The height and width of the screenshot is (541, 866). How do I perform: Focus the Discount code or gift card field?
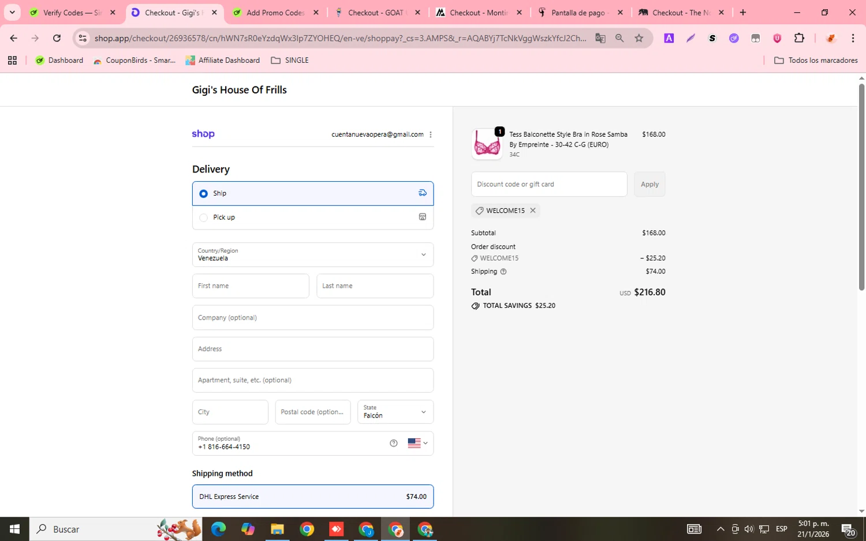(x=549, y=184)
